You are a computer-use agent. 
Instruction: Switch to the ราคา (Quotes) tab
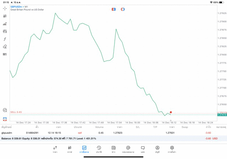(x=55, y=149)
